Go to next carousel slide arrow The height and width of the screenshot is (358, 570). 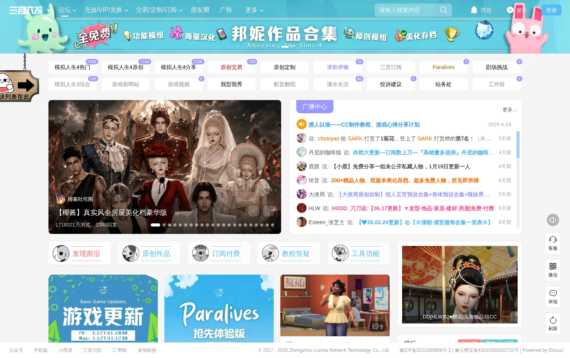tap(268, 211)
